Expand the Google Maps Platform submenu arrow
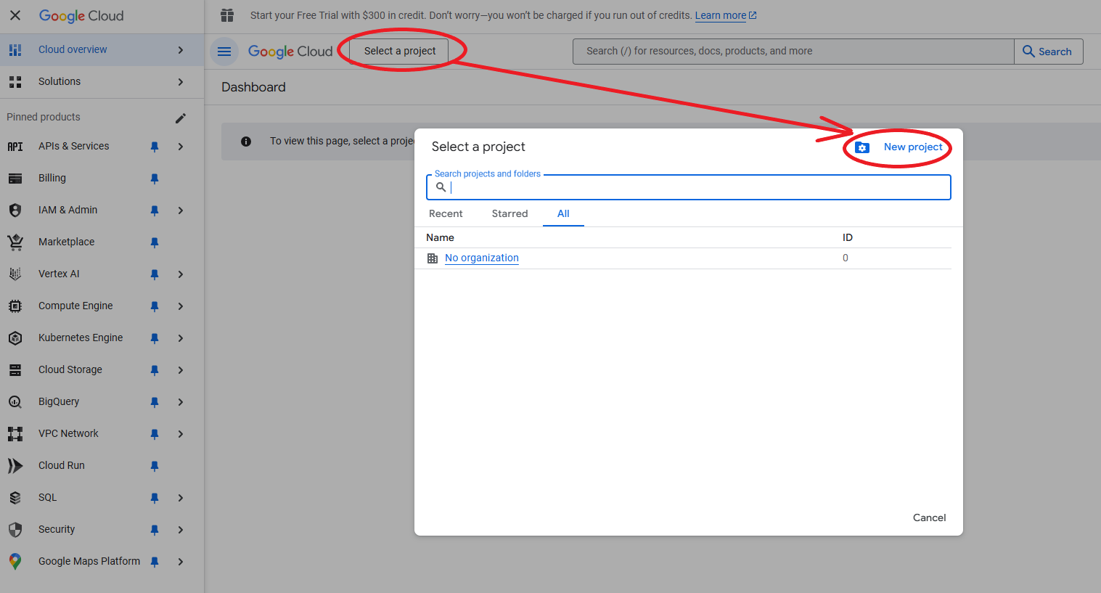Viewport: 1101px width, 593px height. click(181, 562)
